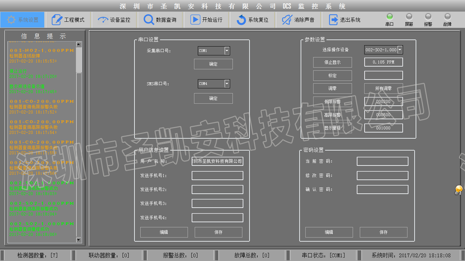Click the play icon for 开始运行
465x261 pixels.
195,20
